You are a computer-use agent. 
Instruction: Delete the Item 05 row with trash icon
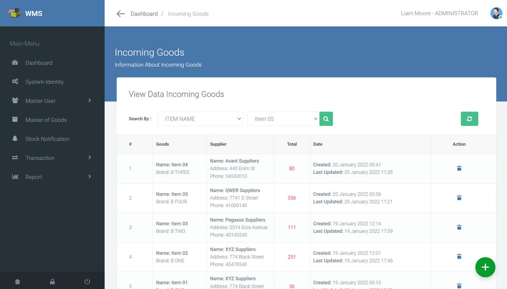(x=459, y=198)
